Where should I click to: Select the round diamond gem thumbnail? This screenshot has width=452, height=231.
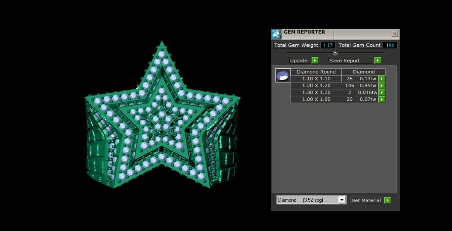pyautogui.click(x=283, y=75)
